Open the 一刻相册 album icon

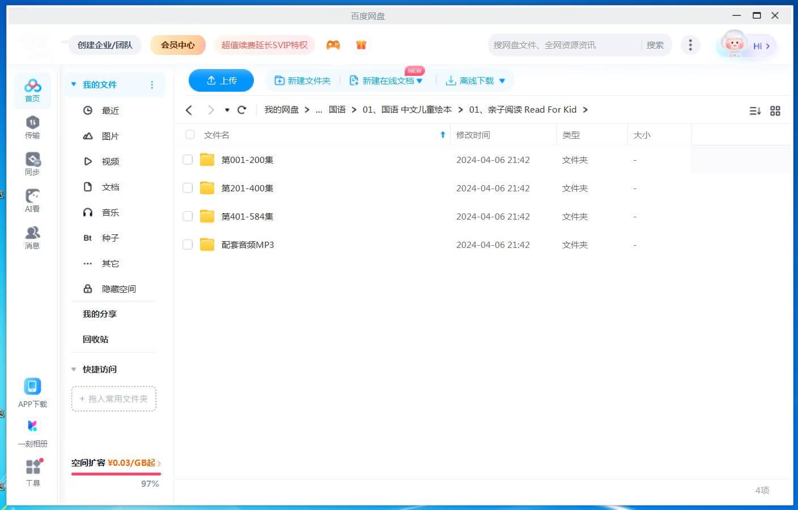point(32,432)
